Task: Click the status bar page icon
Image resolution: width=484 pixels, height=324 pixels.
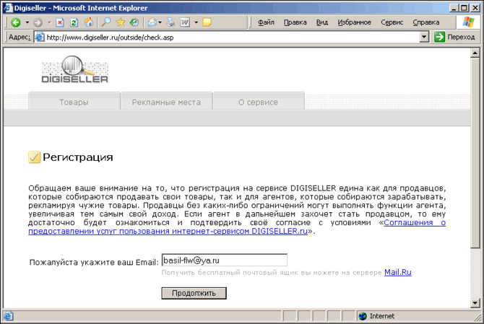Action: (x=9, y=316)
